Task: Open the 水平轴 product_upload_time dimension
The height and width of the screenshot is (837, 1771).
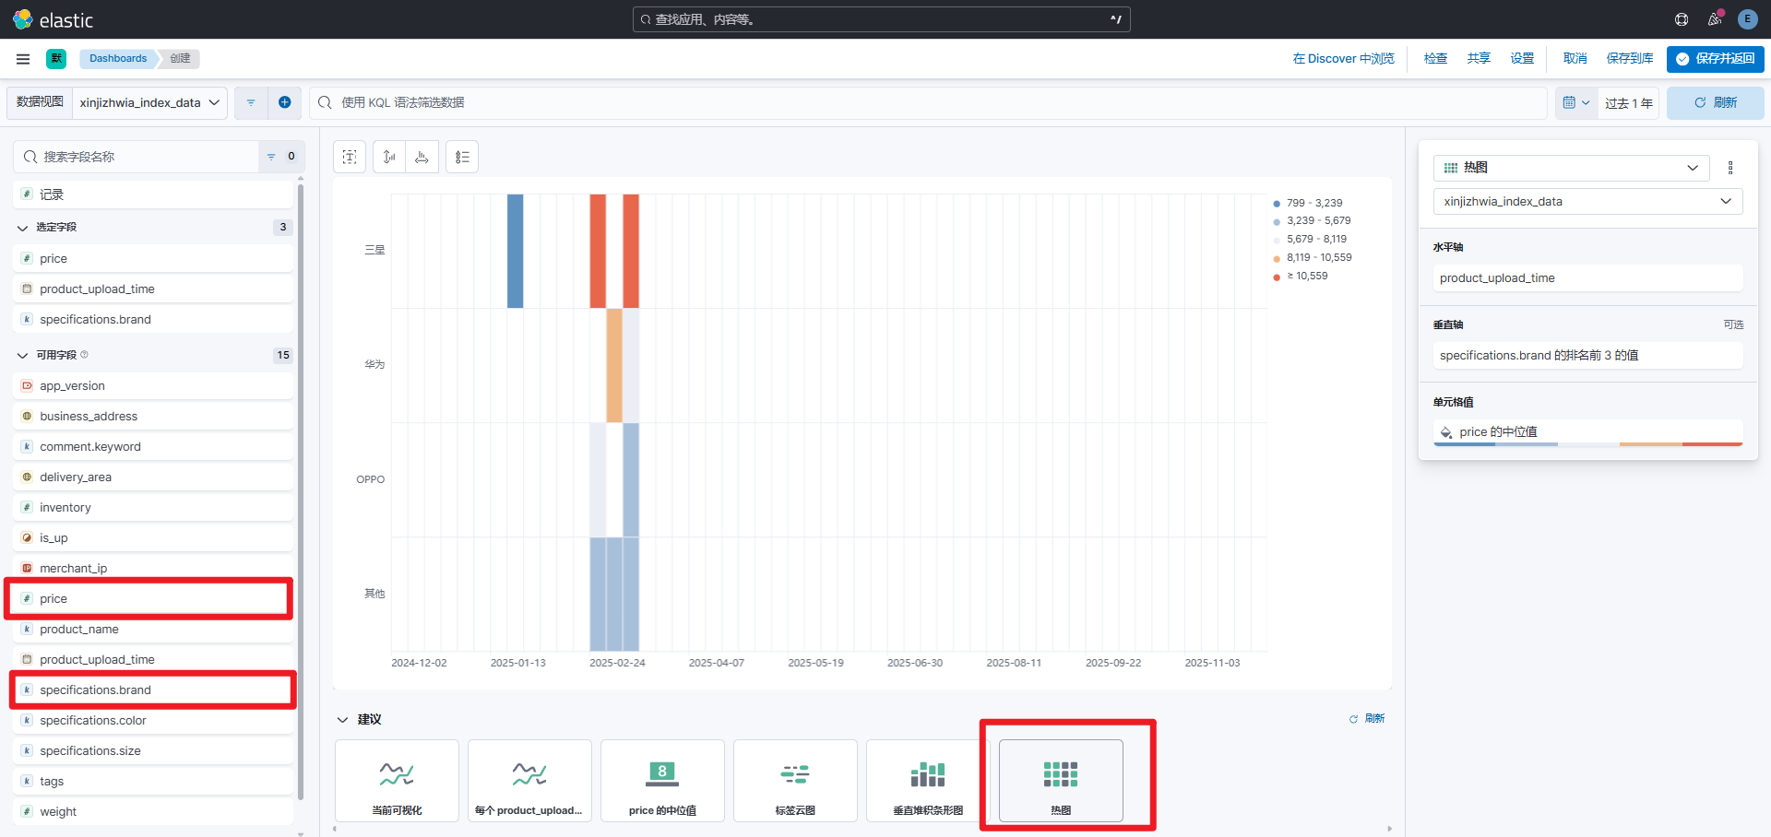Action: coord(1587,277)
